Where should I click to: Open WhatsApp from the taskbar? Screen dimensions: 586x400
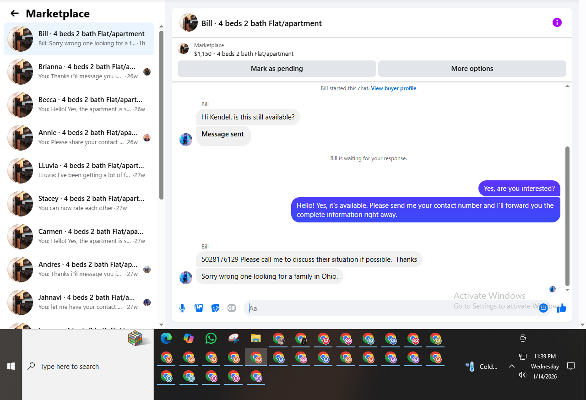tap(211, 338)
